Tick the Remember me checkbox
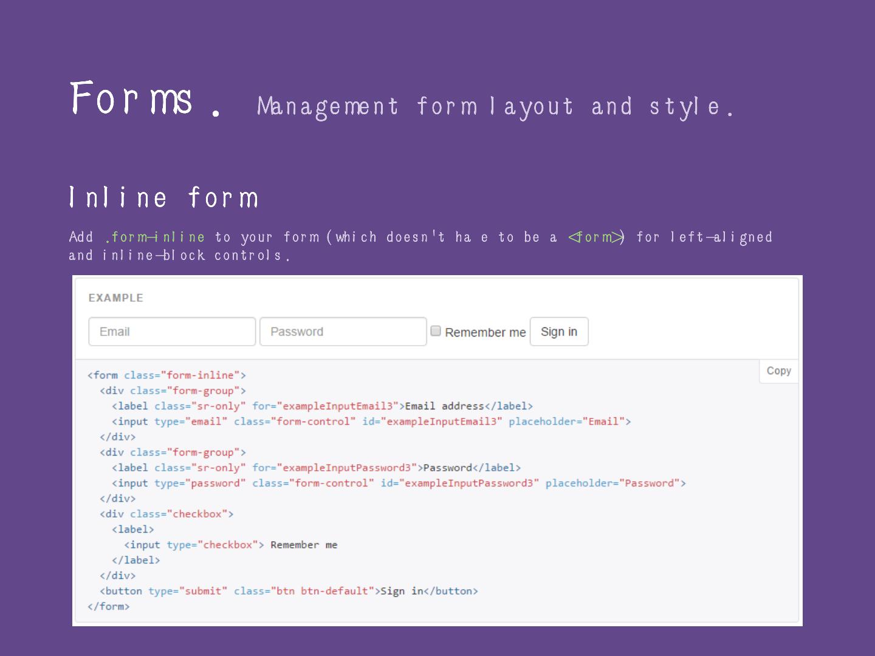The image size is (875, 656). click(x=436, y=331)
